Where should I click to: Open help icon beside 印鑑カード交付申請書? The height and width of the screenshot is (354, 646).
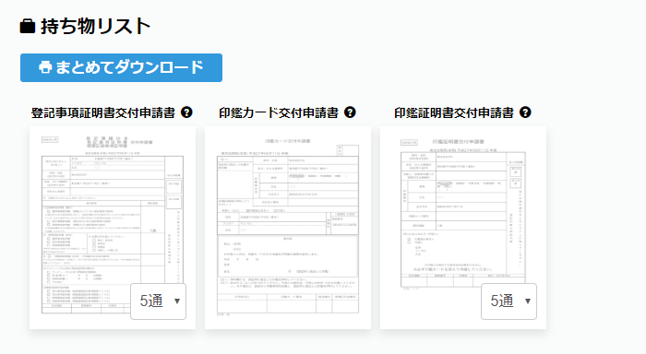click(x=350, y=112)
